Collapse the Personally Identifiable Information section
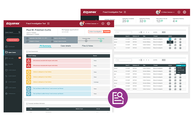The image size is (194, 119). pyautogui.click(x=27, y=103)
